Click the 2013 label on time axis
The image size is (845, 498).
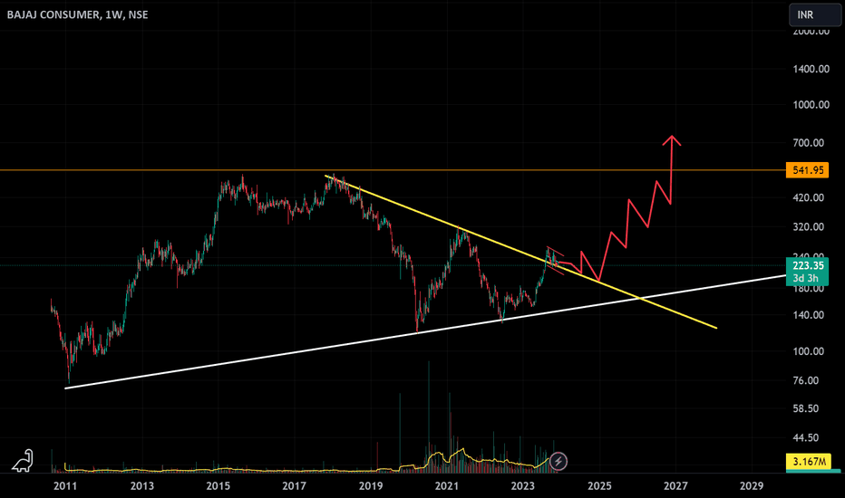[x=141, y=486]
